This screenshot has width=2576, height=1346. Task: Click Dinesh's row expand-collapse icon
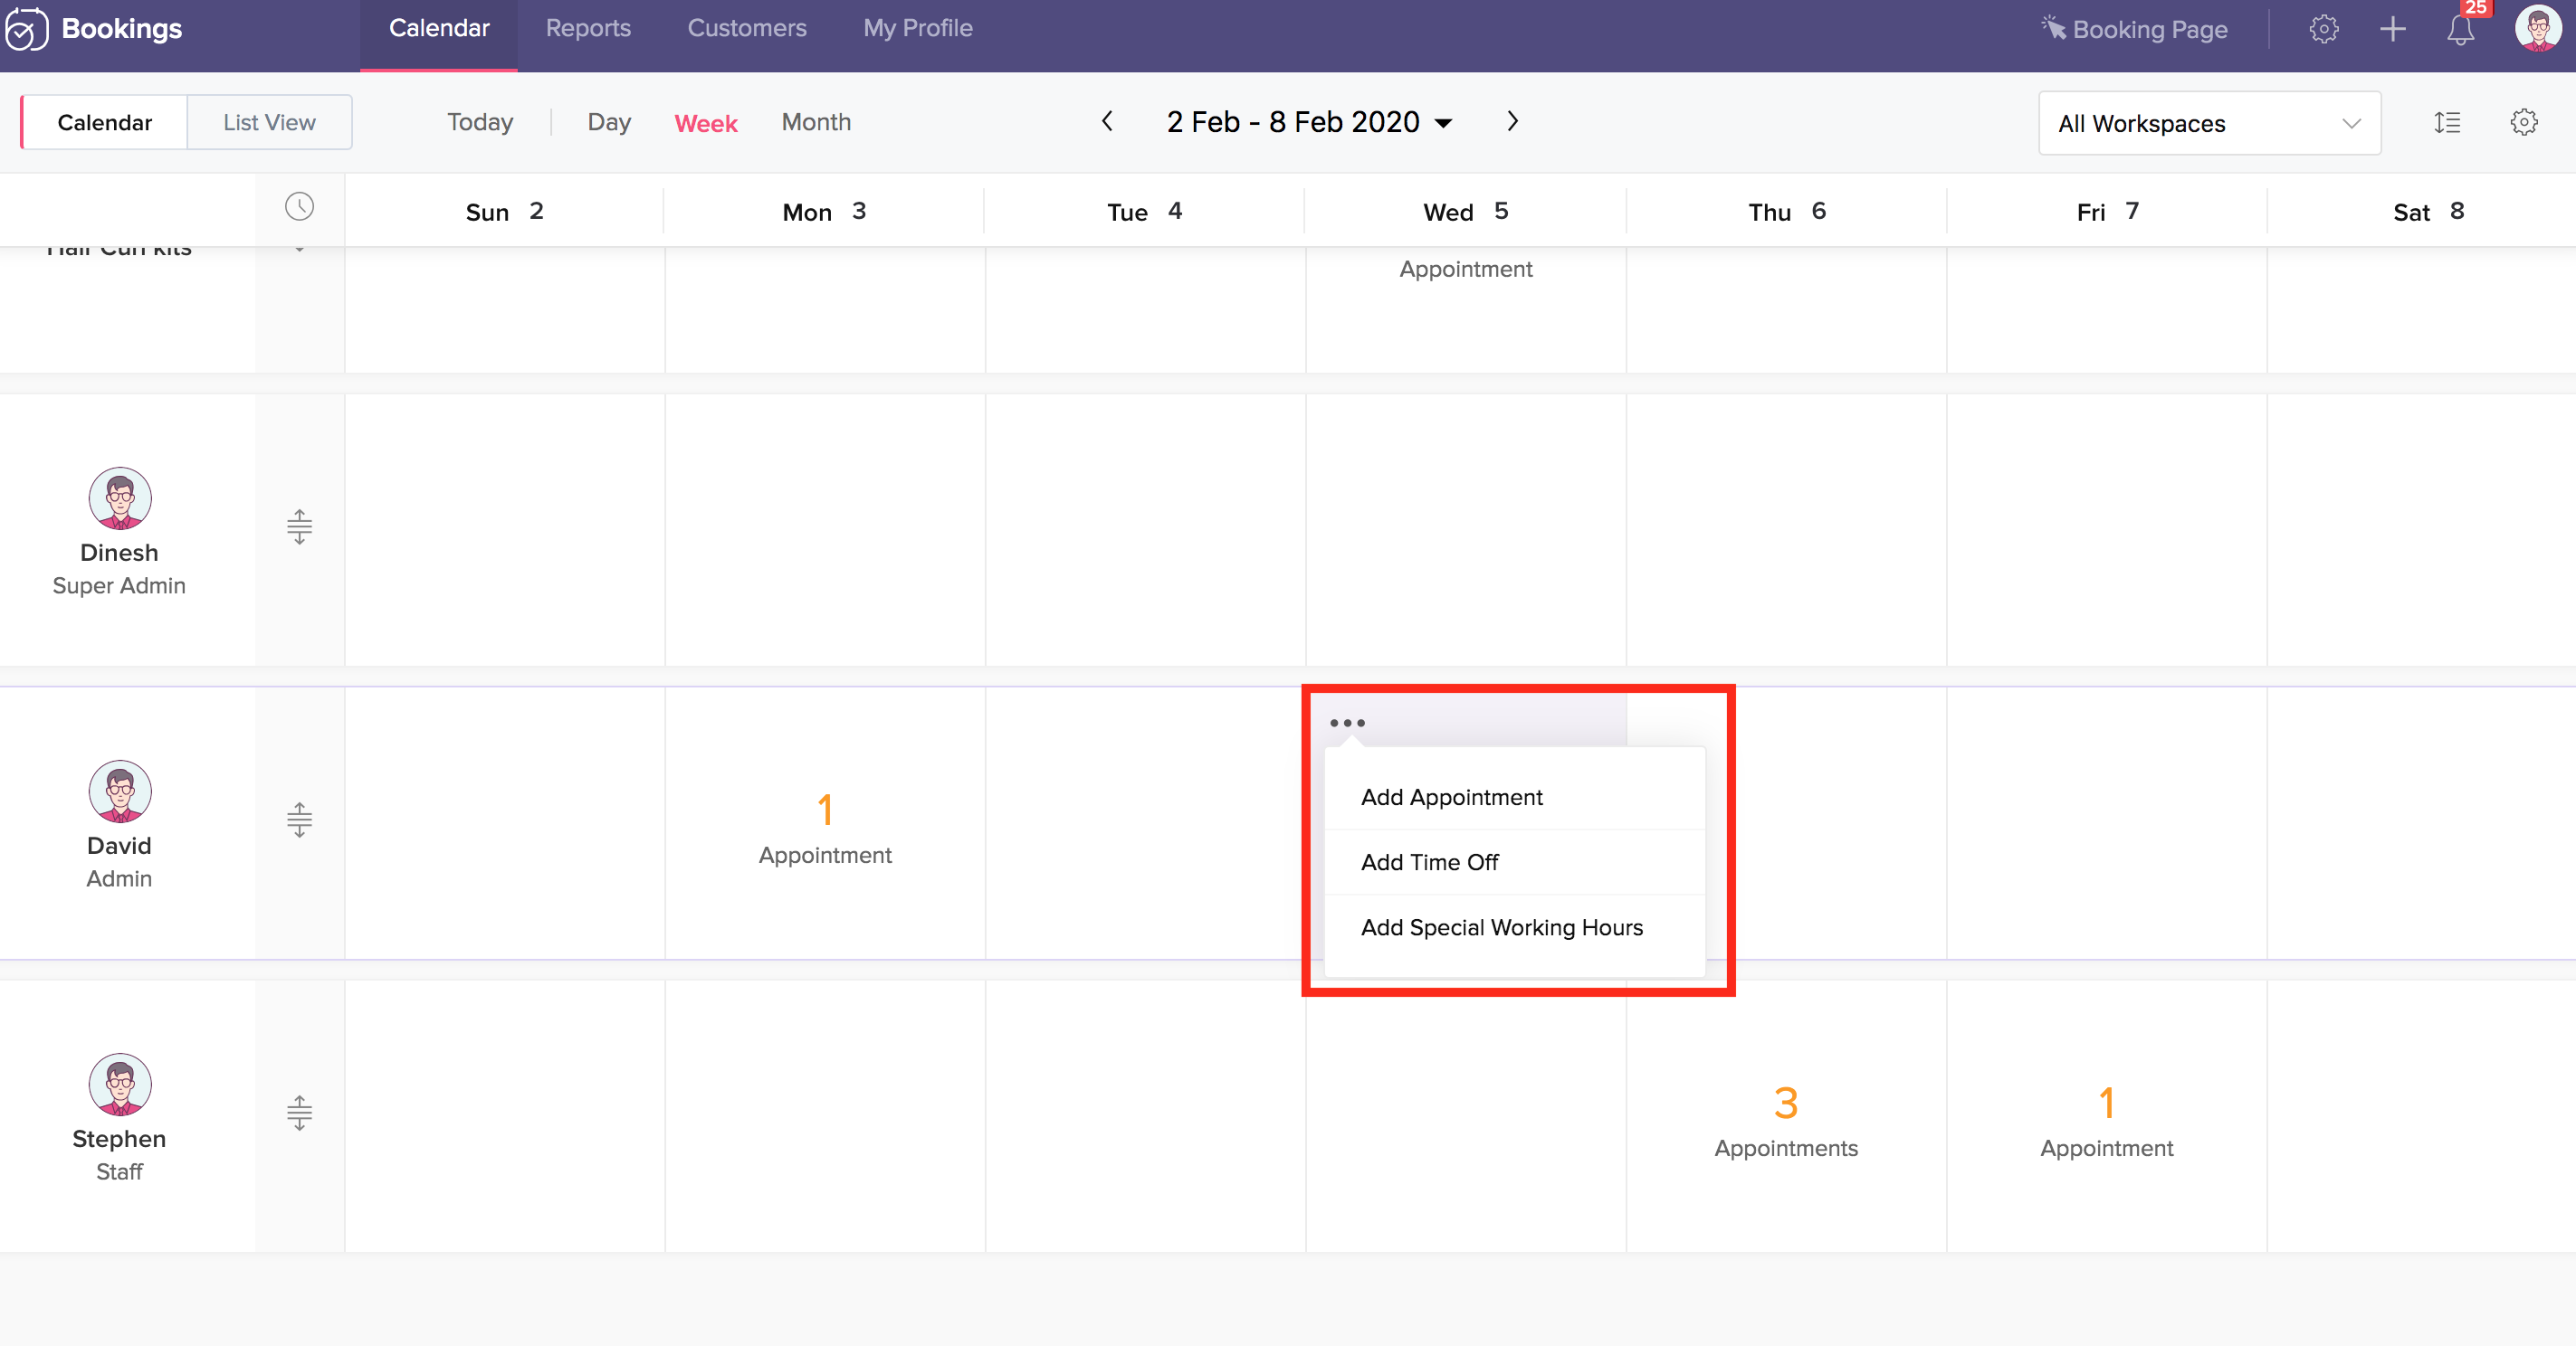tap(299, 526)
